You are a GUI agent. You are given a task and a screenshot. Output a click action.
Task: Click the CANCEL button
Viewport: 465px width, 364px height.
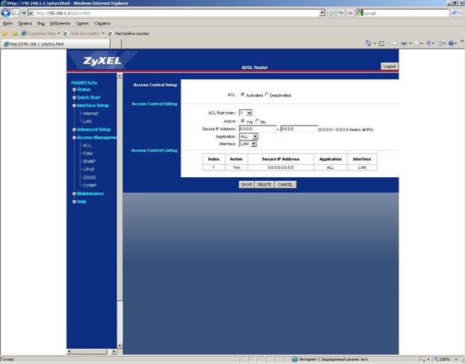[285, 185]
